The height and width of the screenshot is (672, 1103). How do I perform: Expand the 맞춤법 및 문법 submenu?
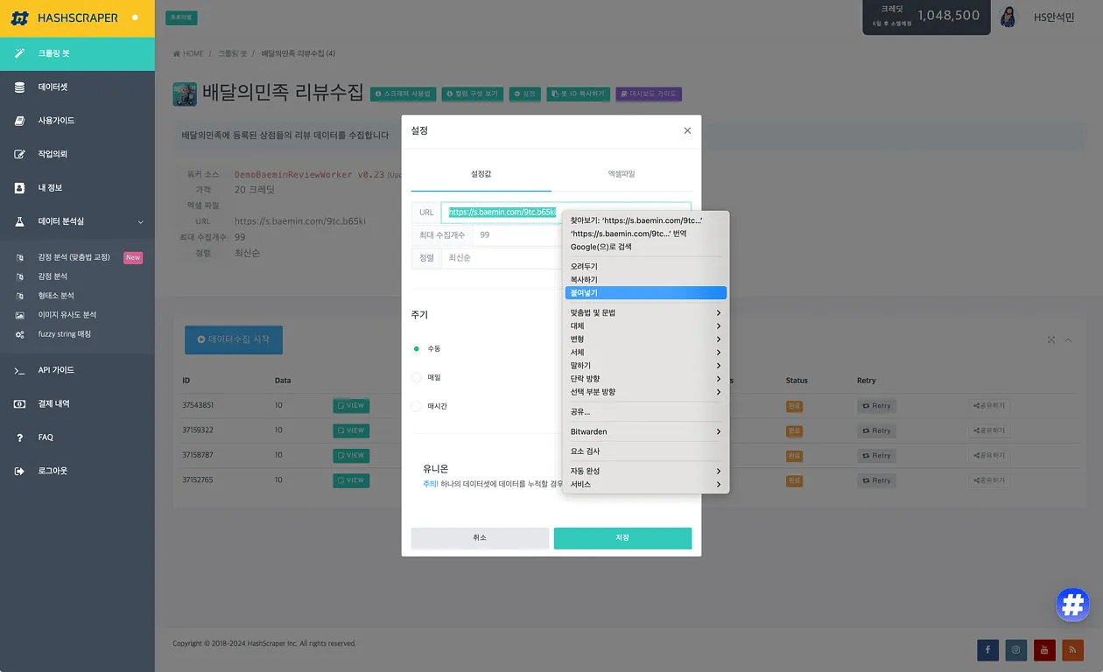click(x=645, y=312)
